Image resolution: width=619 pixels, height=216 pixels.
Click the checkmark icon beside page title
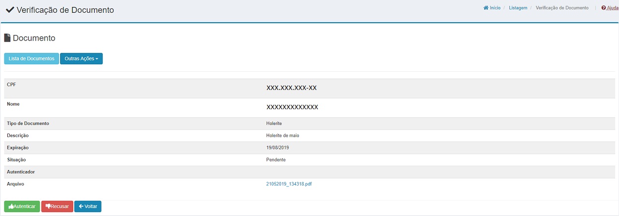[10, 10]
